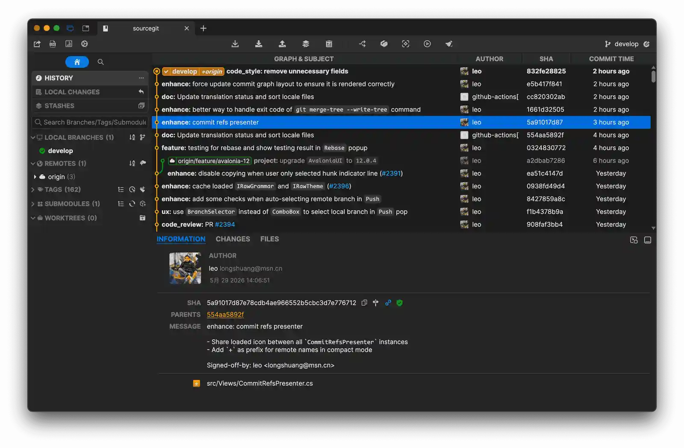This screenshot has width=684, height=448.
Task: Click the Pull icon in the toolbar
Action: coord(259,44)
